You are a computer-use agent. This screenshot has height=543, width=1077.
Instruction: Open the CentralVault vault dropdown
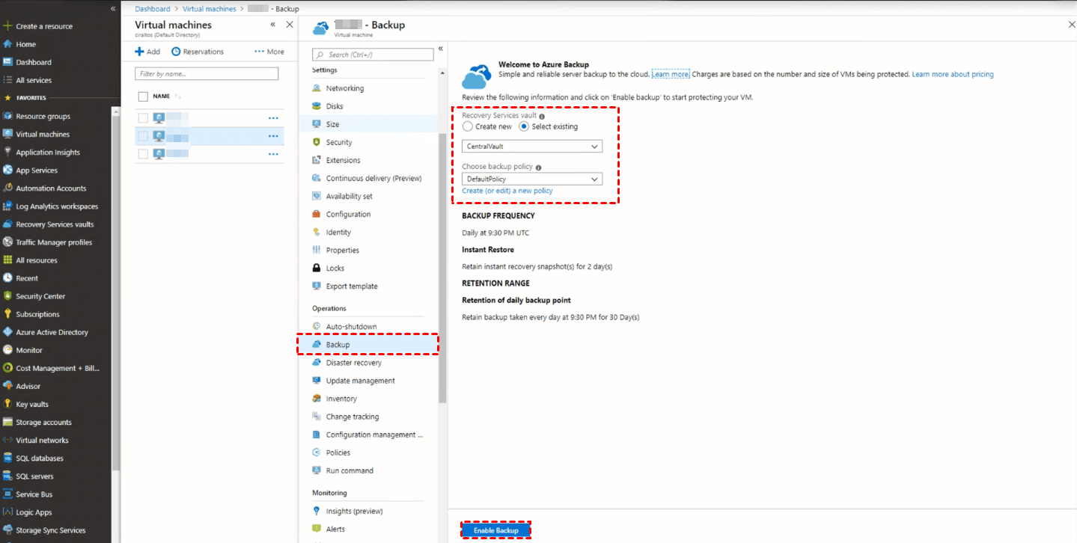[x=532, y=147]
